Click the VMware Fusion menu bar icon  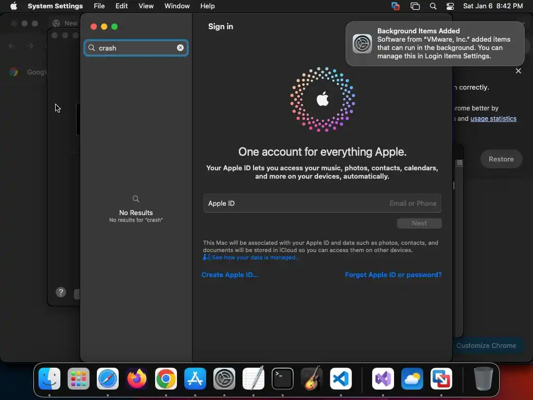(396, 6)
